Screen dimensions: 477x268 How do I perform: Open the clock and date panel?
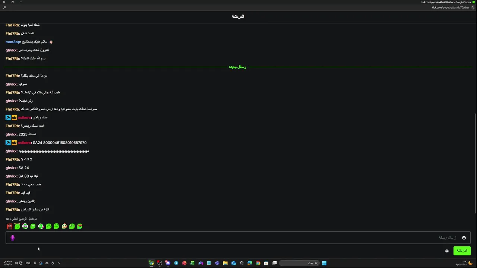coord(7,263)
